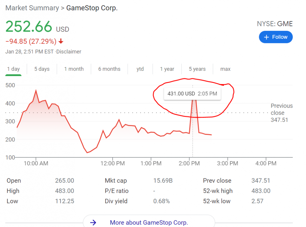Switch to the 5 years tab

197,69
